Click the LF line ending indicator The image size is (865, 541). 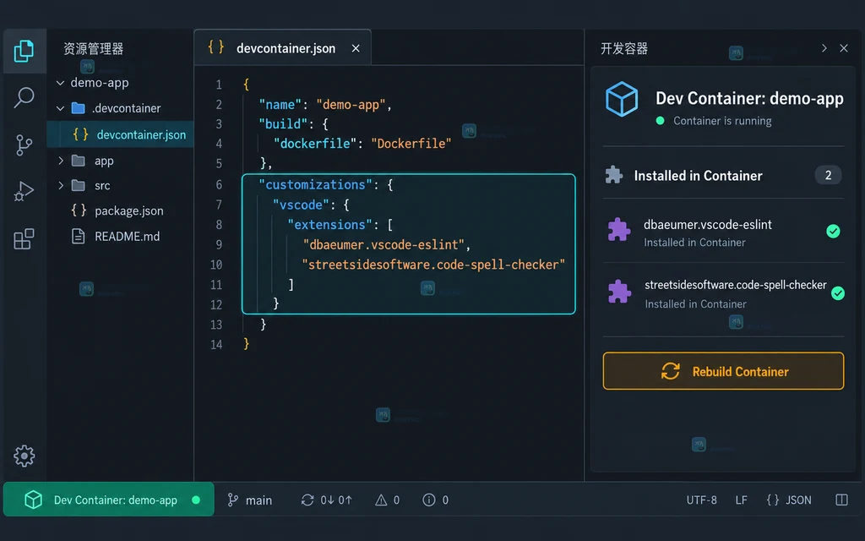click(741, 500)
